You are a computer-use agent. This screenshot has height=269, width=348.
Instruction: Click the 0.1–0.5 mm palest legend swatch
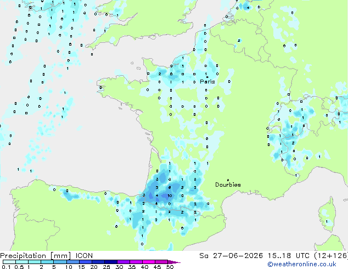point(9,262)
